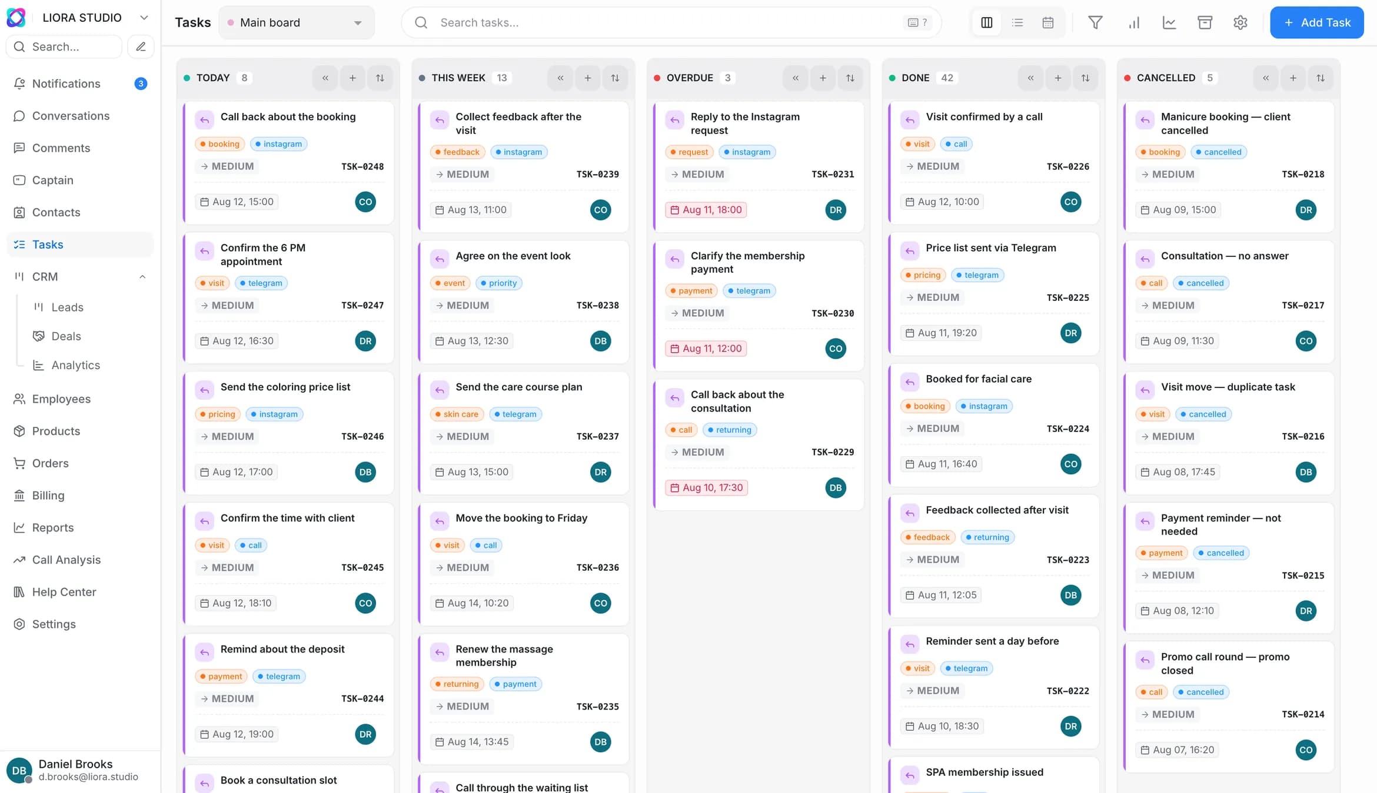This screenshot has height=793, width=1377.
Task: Open the filter tasks icon
Action: point(1095,22)
